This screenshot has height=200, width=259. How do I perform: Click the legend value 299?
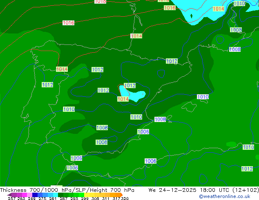pyautogui.click(x=85, y=198)
